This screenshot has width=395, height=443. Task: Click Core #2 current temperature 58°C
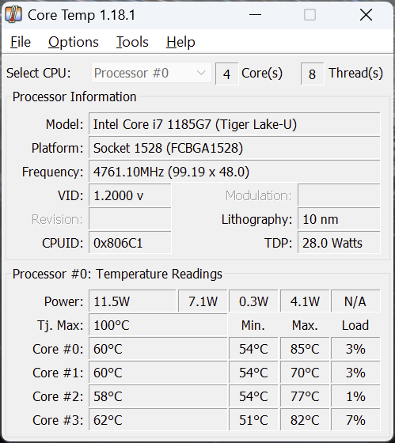pyautogui.click(x=158, y=396)
